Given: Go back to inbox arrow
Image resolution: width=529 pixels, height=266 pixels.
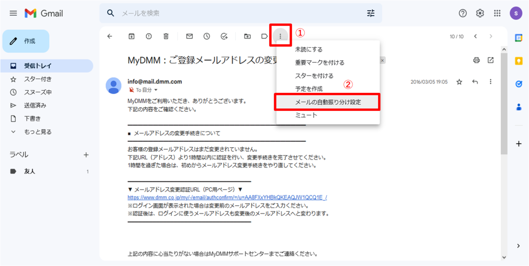Looking at the screenshot, I should [110, 36].
